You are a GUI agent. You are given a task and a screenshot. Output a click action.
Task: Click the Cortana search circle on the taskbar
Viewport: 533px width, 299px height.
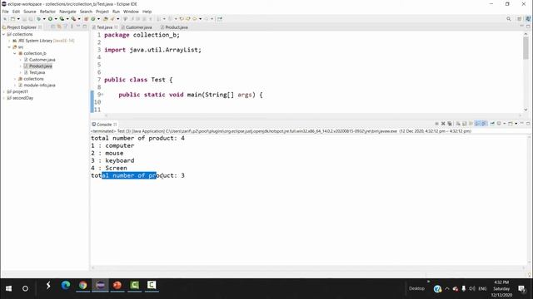coord(25,288)
